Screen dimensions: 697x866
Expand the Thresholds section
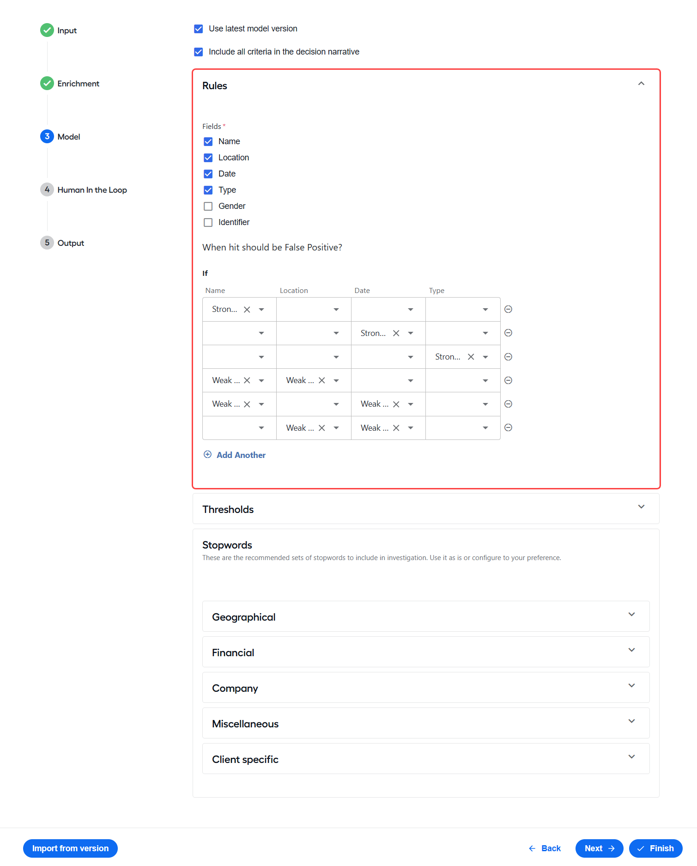pyautogui.click(x=426, y=509)
